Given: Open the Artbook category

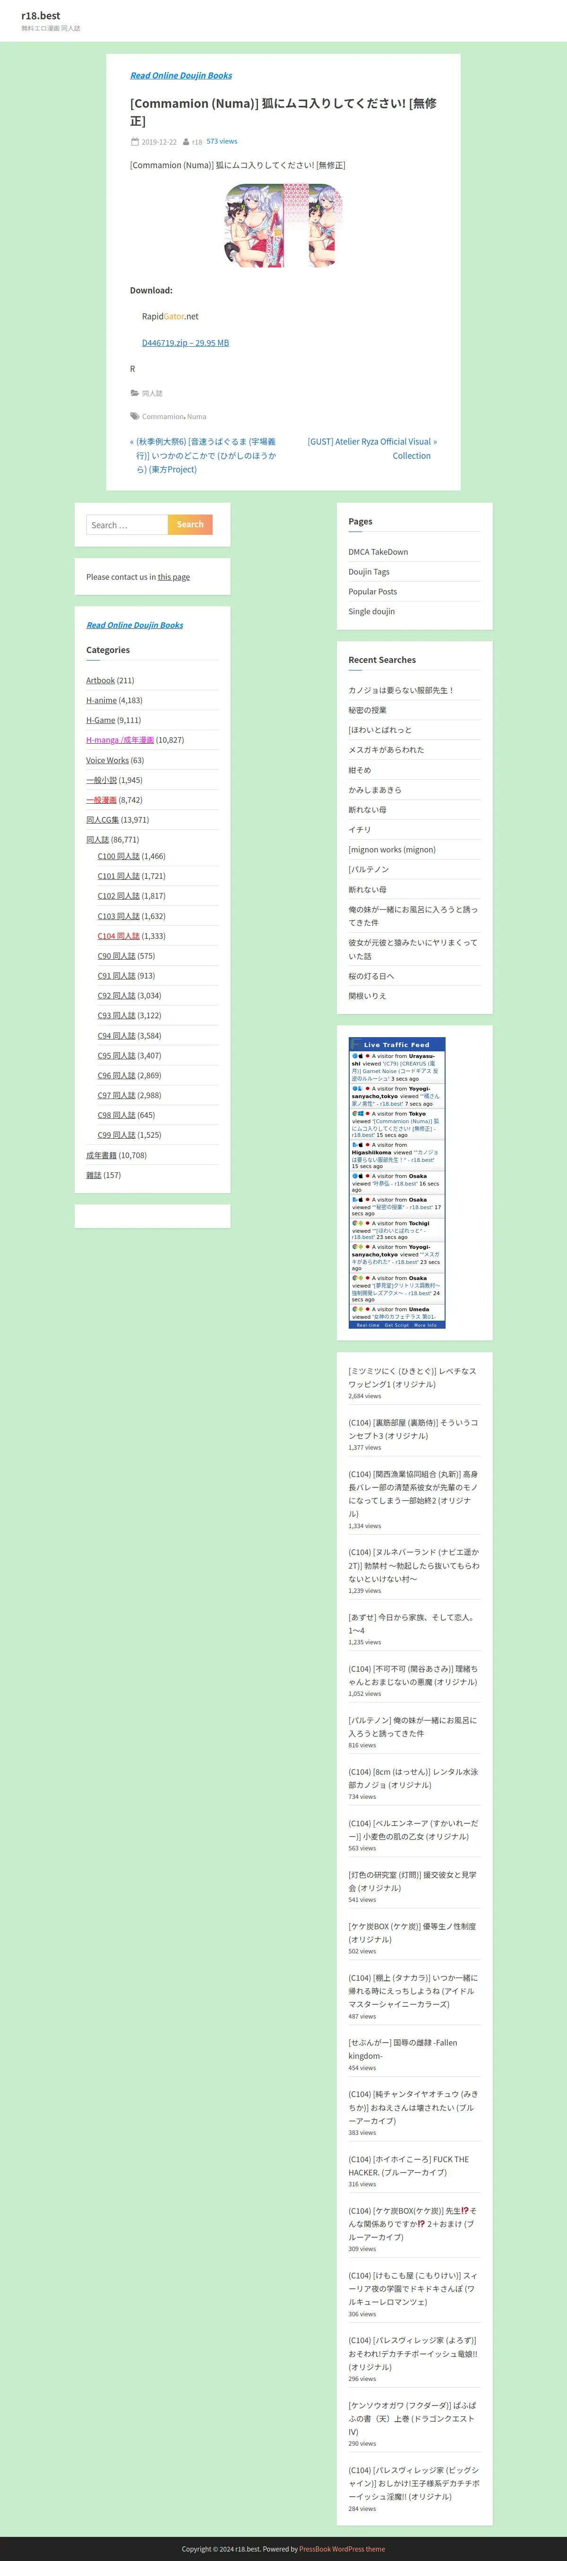Looking at the screenshot, I should [x=101, y=681].
